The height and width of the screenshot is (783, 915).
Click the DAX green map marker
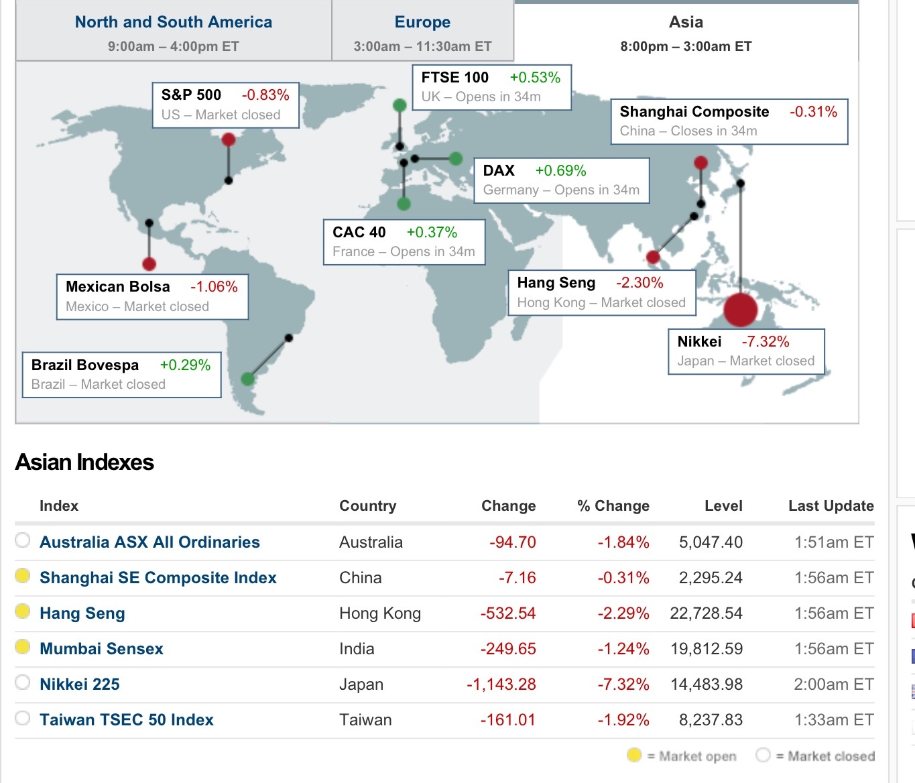tap(456, 159)
